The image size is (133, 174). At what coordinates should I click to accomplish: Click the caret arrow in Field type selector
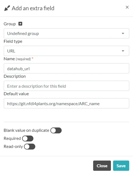click(x=123, y=51)
